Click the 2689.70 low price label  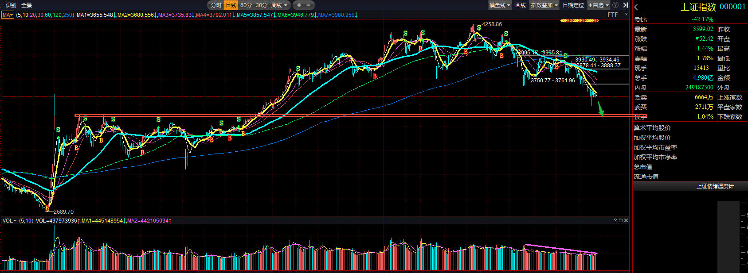pos(64,212)
